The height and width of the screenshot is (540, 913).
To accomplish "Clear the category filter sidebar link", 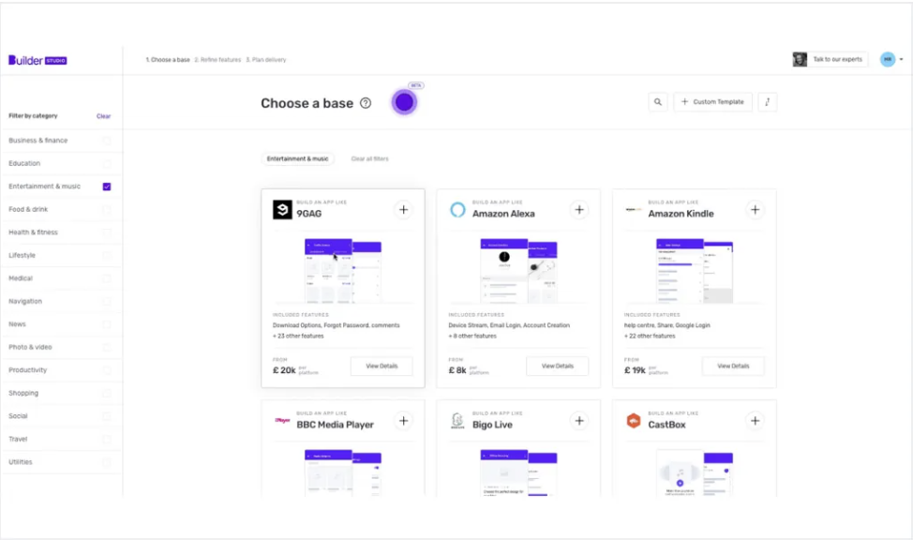I will (103, 116).
